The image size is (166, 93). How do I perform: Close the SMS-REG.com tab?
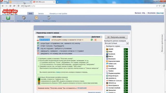(54, 2)
